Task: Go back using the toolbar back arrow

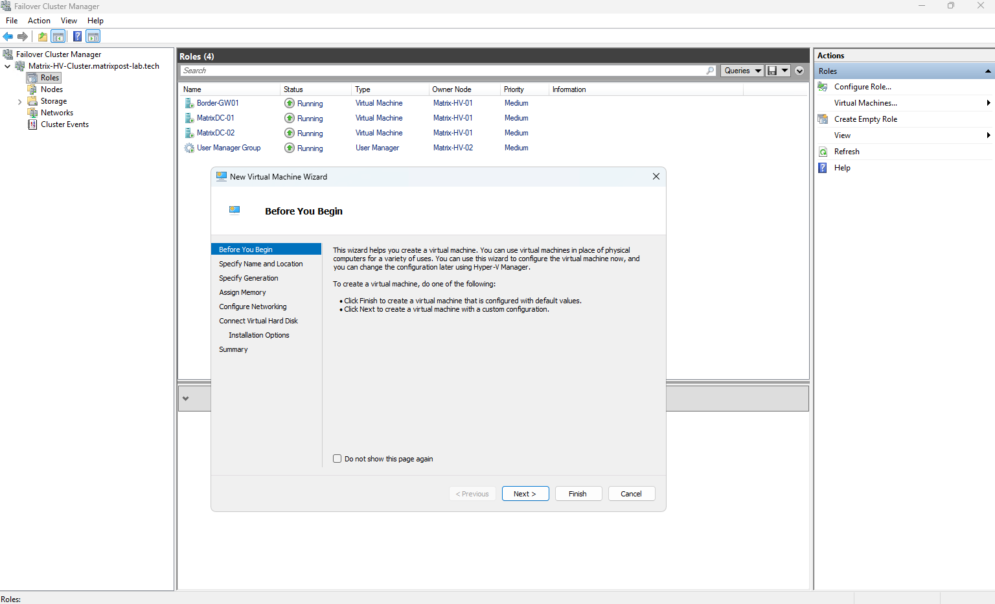Action: click(x=8, y=36)
